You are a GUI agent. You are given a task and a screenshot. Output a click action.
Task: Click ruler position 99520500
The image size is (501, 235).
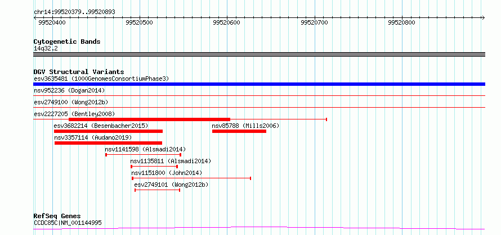pos(139,22)
